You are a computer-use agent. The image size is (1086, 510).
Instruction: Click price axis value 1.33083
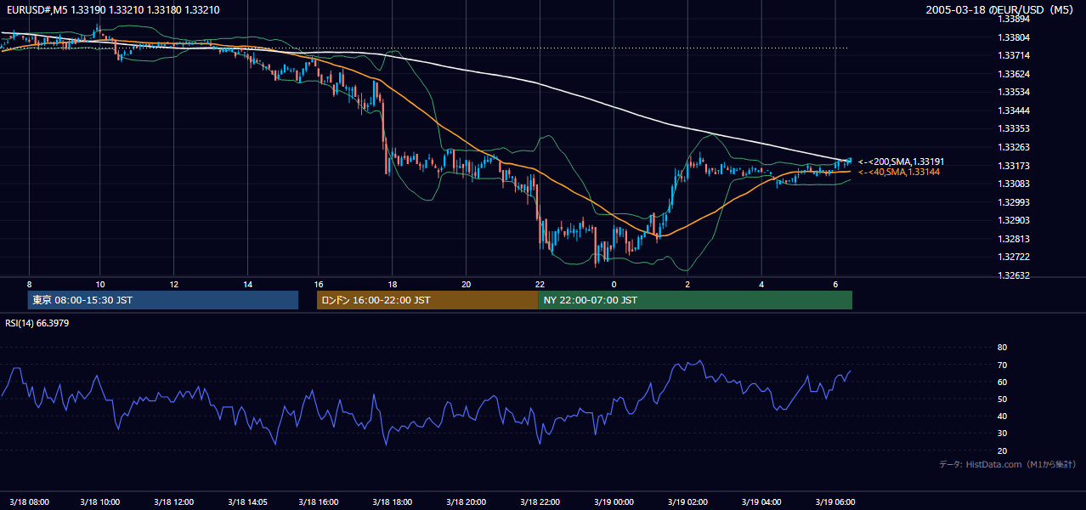(1013, 184)
